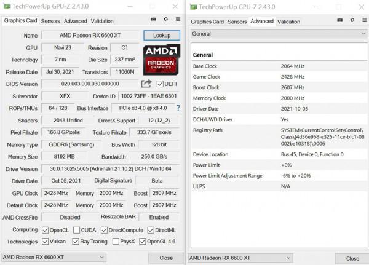Click the Registry Path row
369x265 pixels.
tap(279, 136)
